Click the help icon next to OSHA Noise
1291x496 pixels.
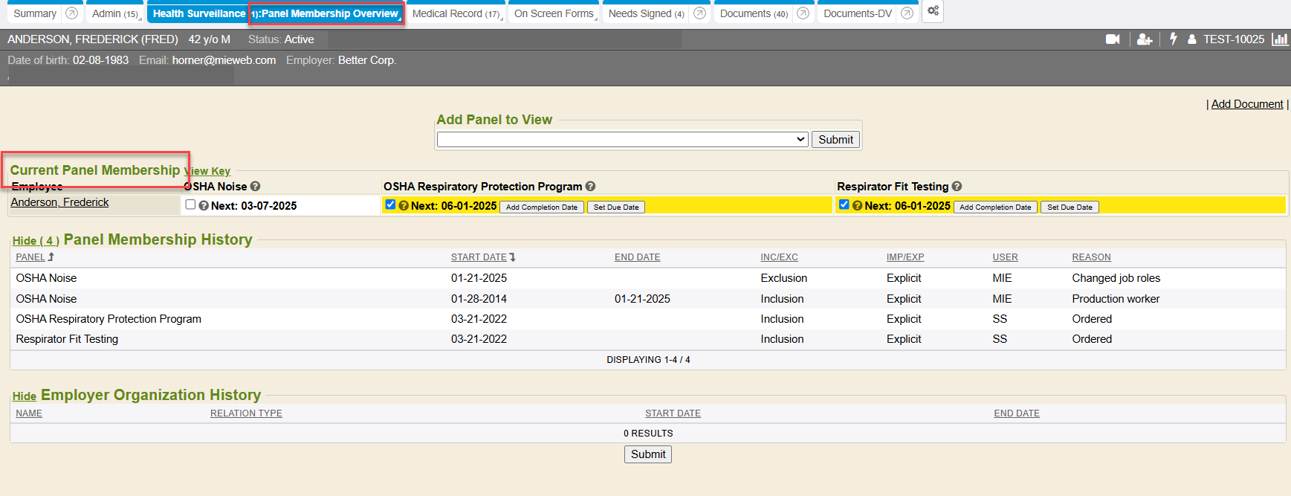(255, 187)
